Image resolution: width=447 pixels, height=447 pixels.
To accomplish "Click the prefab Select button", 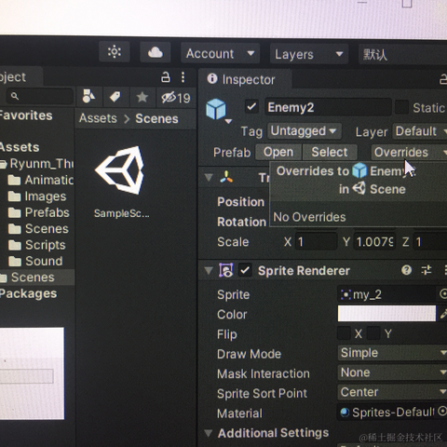I will [330, 152].
